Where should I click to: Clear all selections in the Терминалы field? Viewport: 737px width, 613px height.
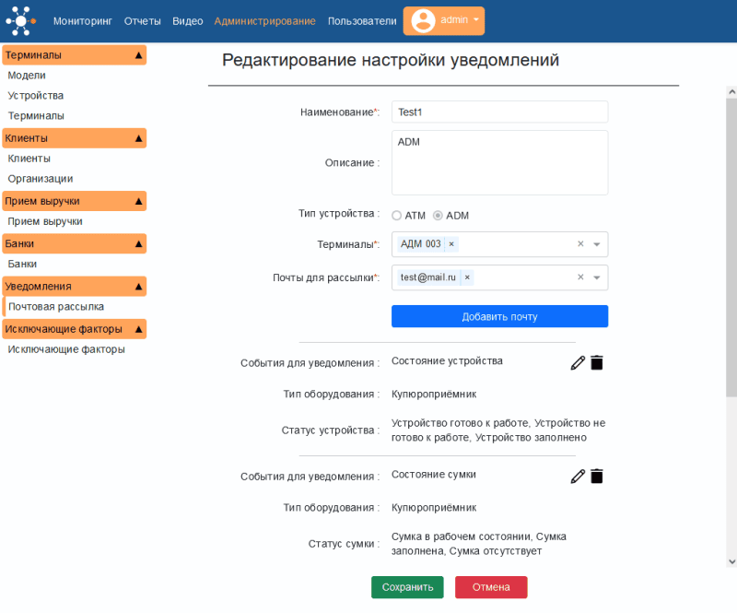coord(580,244)
